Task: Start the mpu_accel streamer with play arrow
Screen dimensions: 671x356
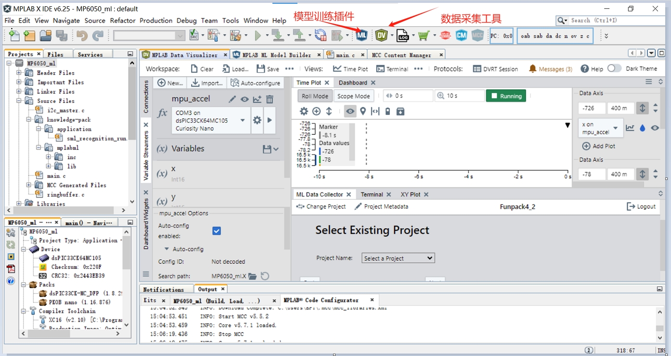Action: pyautogui.click(x=270, y=120)
